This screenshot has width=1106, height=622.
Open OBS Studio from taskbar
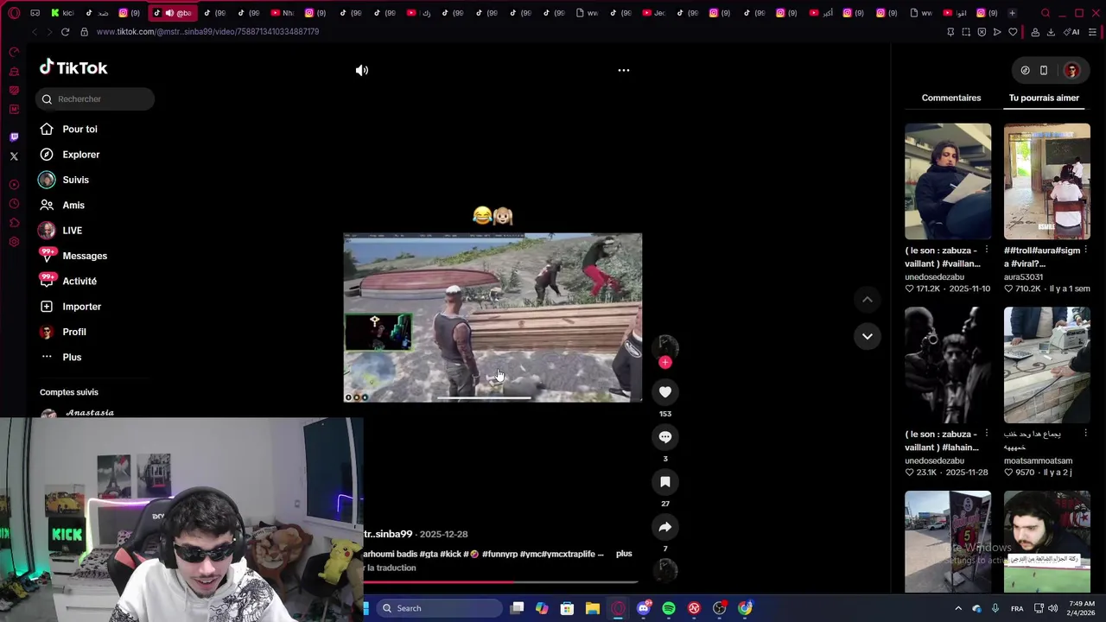click(x=719, y=608)
